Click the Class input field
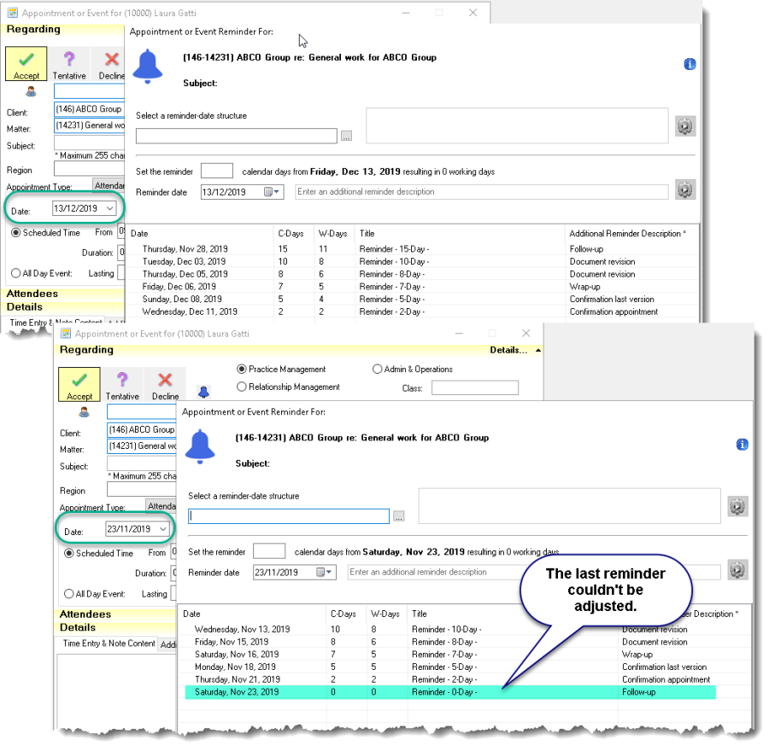769x751 pixels. 475,388
